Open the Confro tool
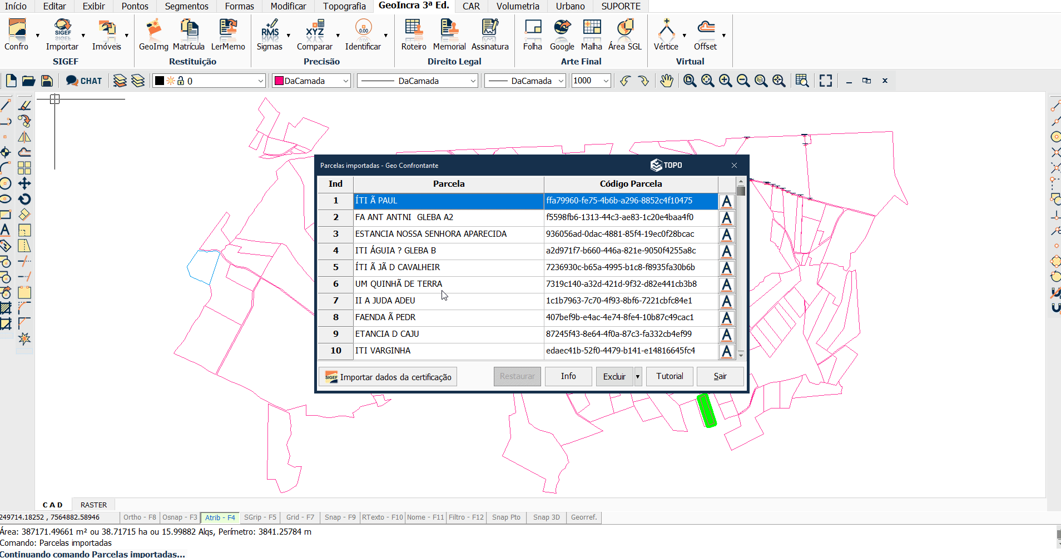1061x558 pixels. [x=17, y=34]
